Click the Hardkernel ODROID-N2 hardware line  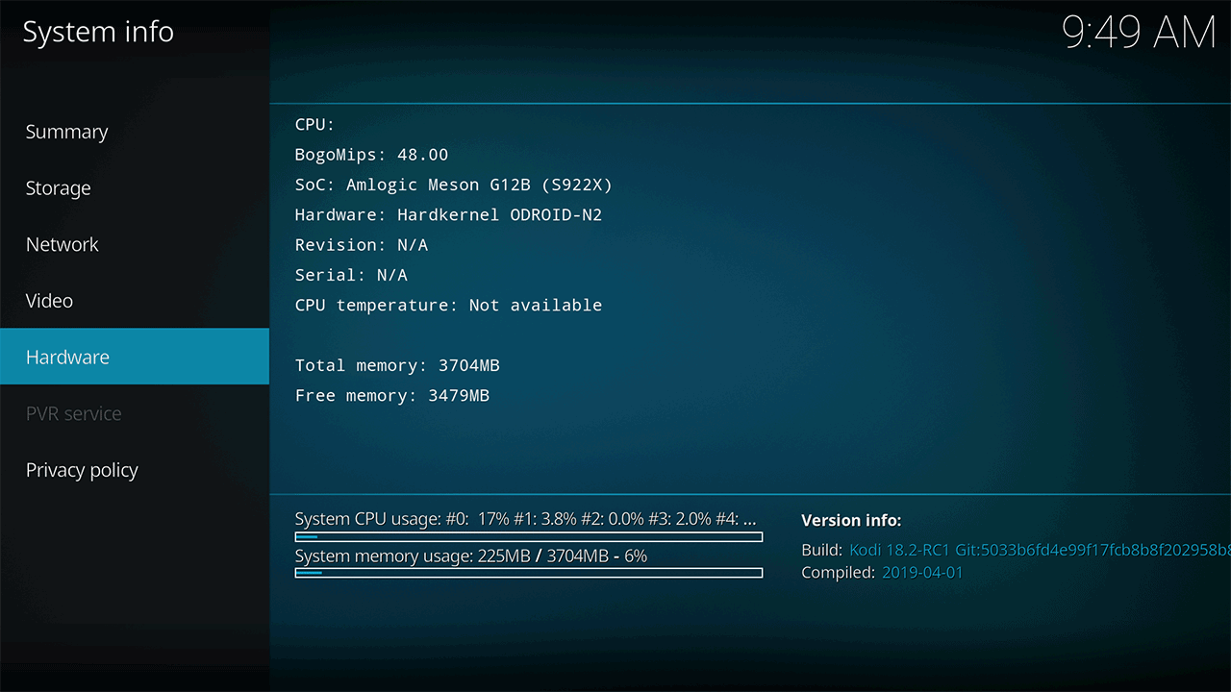point(448,214)
